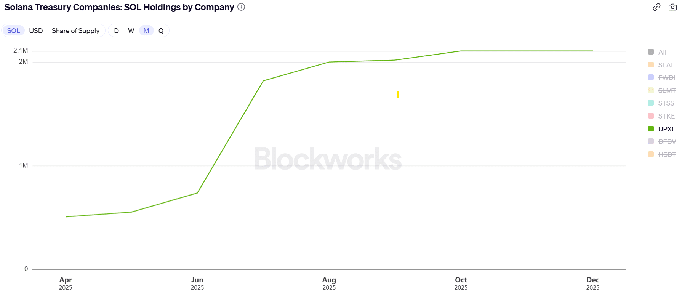Viewport: 682px width, 295px height.
Task: Show the SLAI series in legend
Action: [665, 65]
